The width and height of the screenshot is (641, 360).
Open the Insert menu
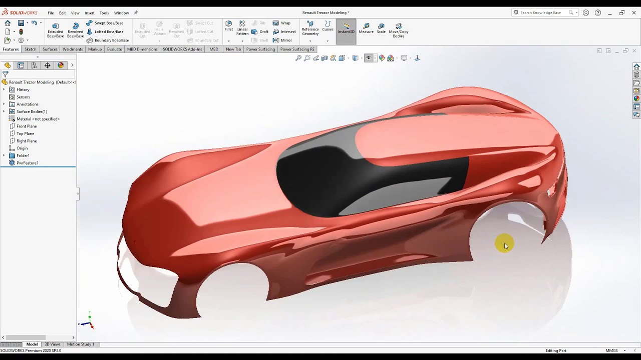(90, 13)
